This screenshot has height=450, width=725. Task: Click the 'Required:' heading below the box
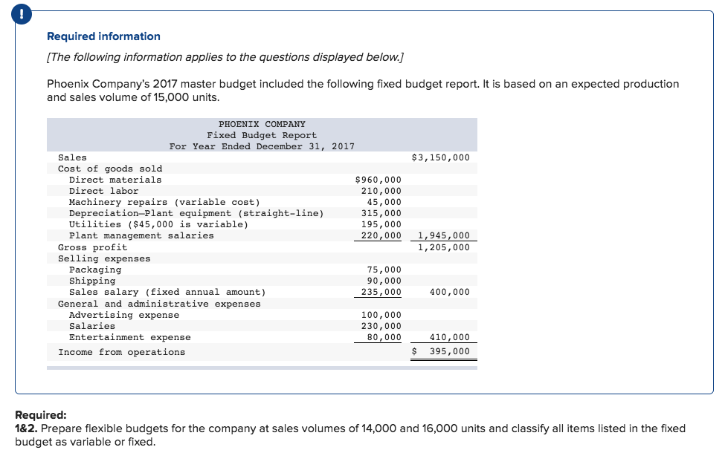click(x=41, y=415)
